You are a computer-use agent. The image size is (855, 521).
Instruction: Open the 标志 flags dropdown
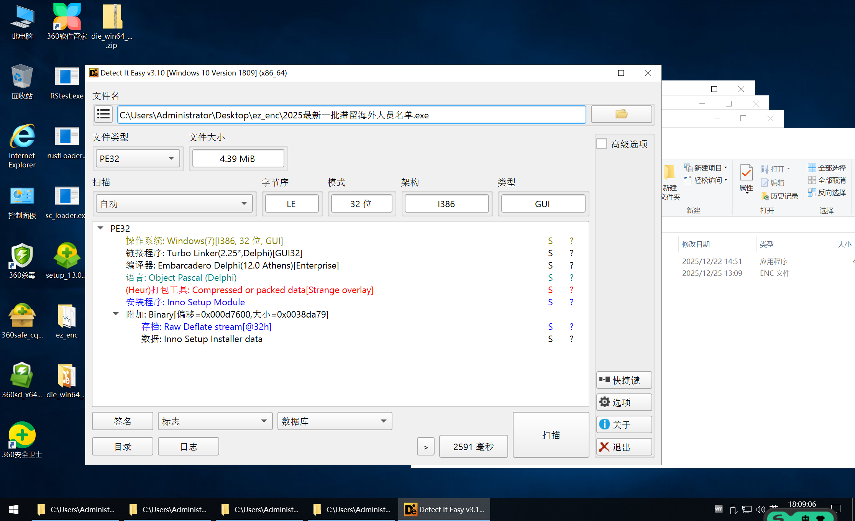coord(215,421)
